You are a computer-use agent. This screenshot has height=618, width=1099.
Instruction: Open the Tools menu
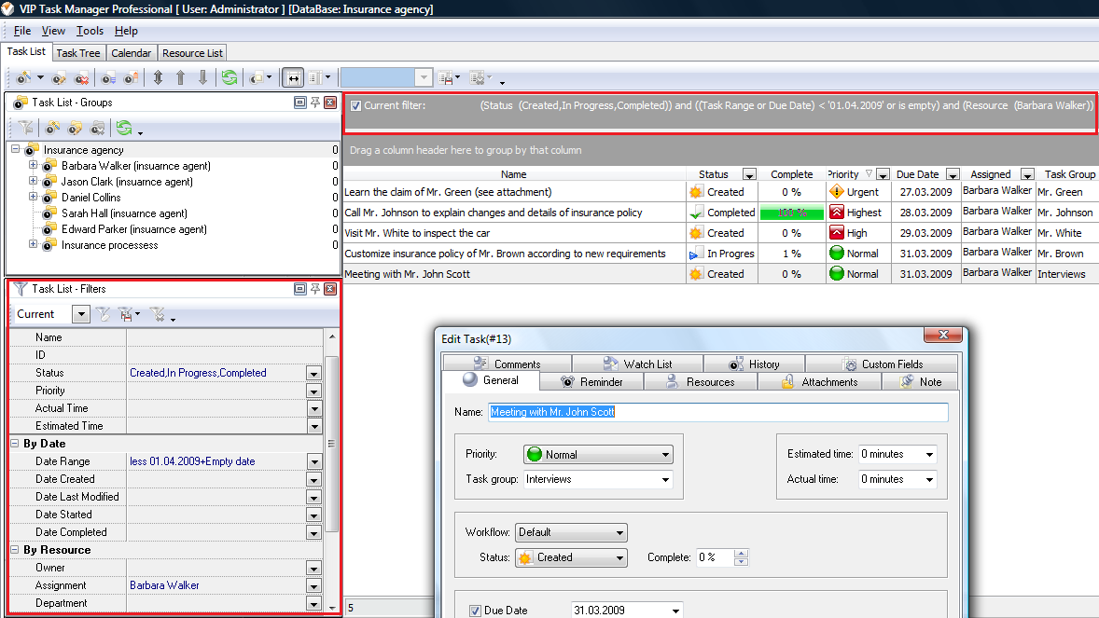click(x=90, y=31)
